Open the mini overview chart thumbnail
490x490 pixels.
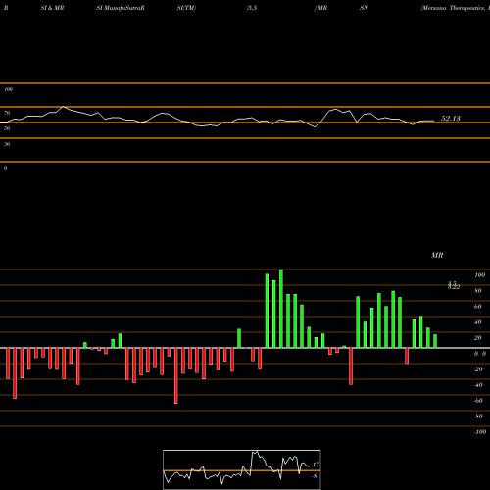coord(242,469)
